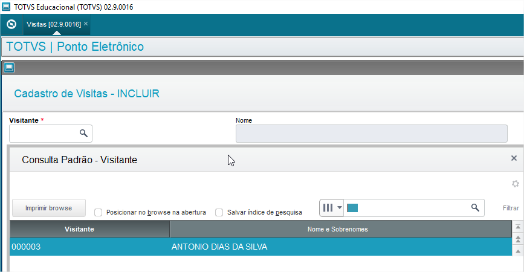This screenshot has height=272, width=524.
Task: Click the TOTVS Educacional title bar app icon
Action: (6, 7)
